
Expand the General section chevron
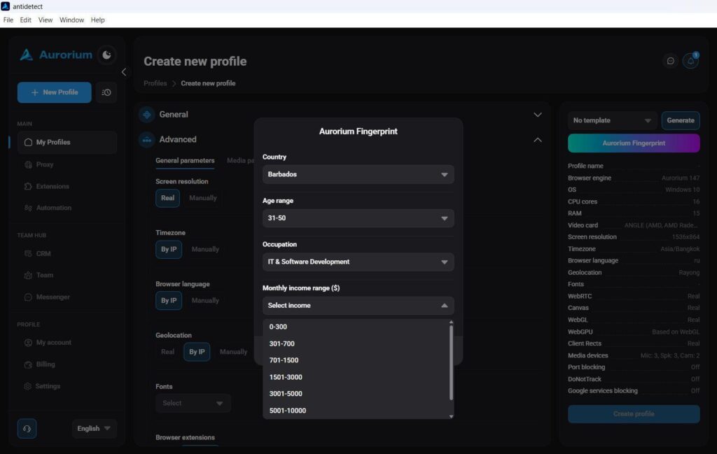pos(538,115)
